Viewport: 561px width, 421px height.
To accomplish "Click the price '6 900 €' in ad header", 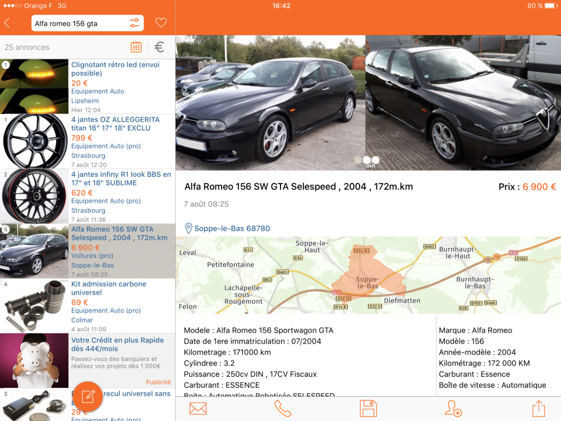I will click(x=539, y=186).
